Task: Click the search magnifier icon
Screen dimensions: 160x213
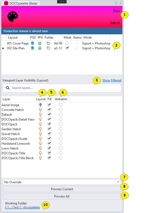Action: 8,88
